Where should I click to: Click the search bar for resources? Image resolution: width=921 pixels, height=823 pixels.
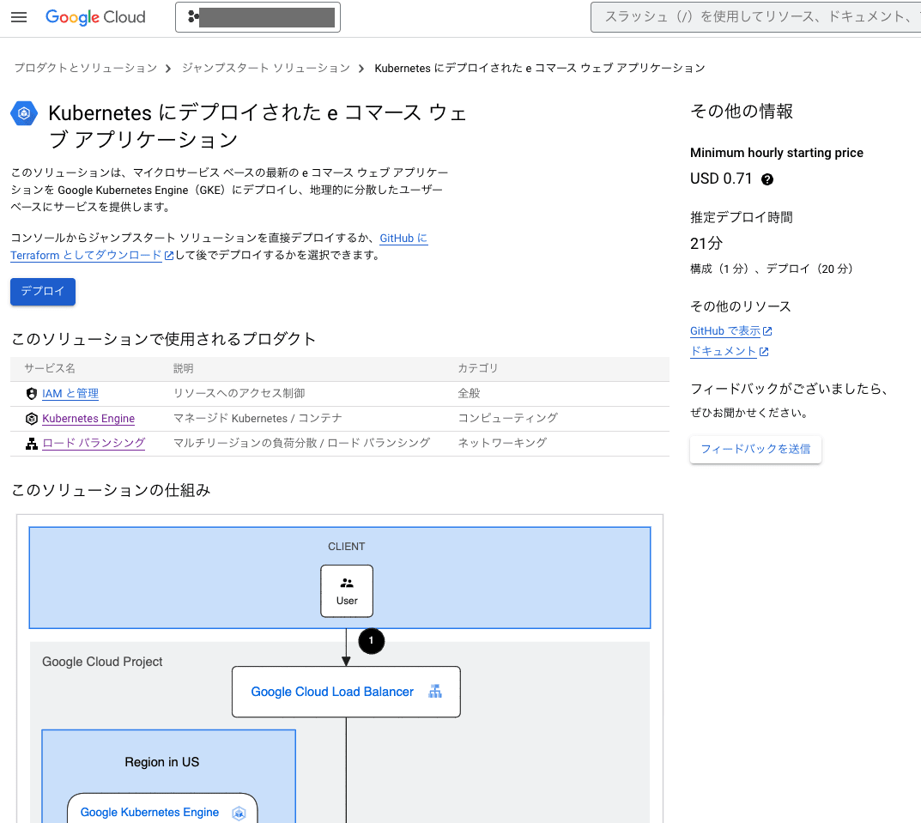pos(756,17)
